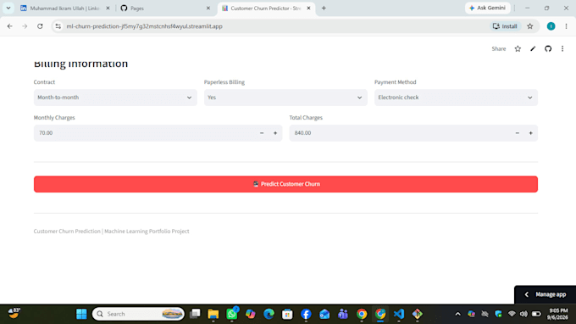
Task: Close the Customer Churn Predictor tab
Action: [308, 8]
